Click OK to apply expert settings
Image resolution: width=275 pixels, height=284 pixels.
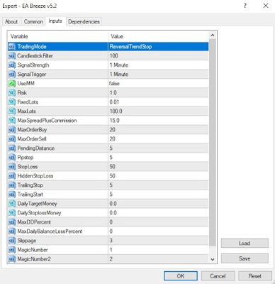pos(181,276)
